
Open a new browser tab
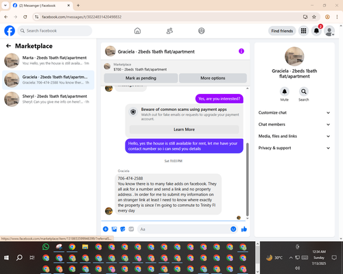(x=78, y=5)
